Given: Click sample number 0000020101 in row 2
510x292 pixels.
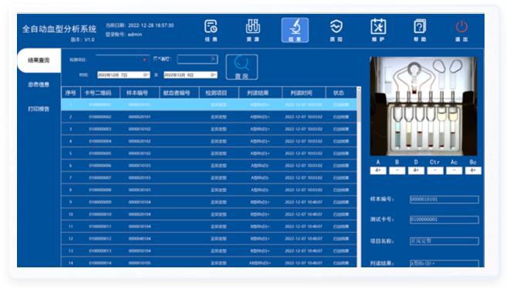Looking at the screenshot, I should (140, 117).
